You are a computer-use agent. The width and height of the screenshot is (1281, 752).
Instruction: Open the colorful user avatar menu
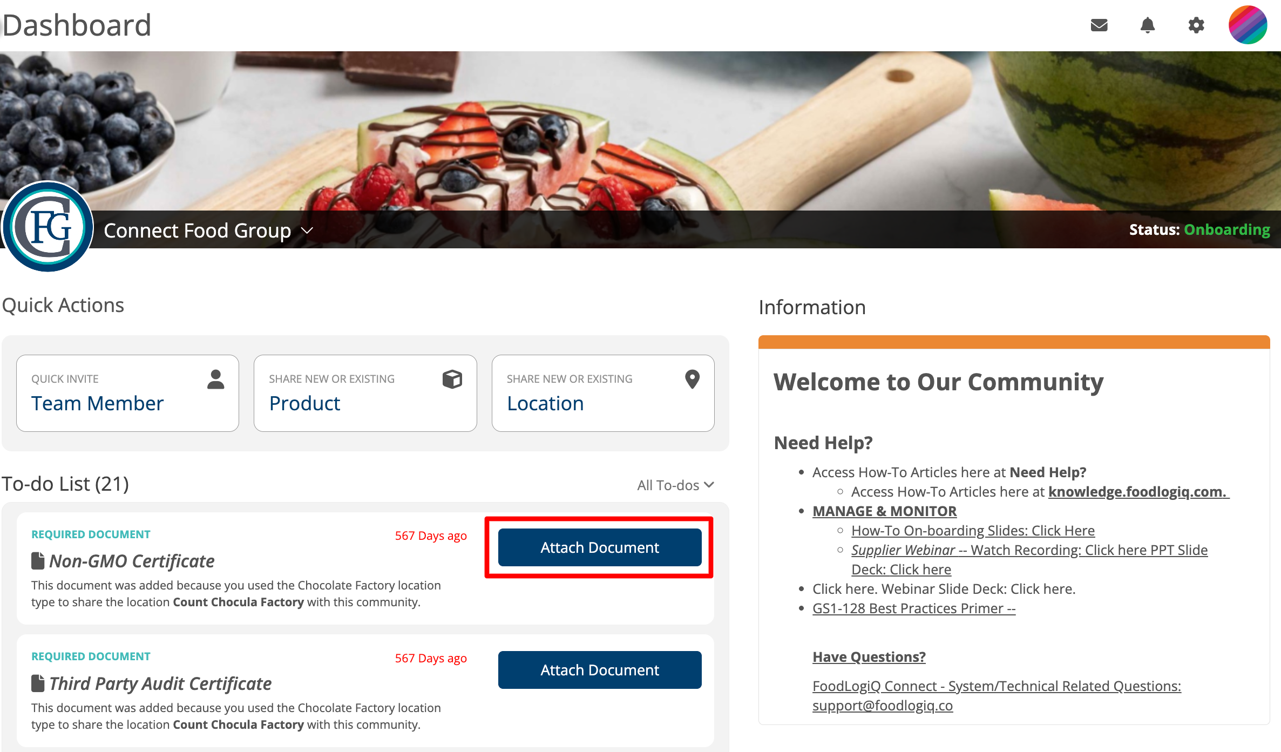coord(1248,25)
